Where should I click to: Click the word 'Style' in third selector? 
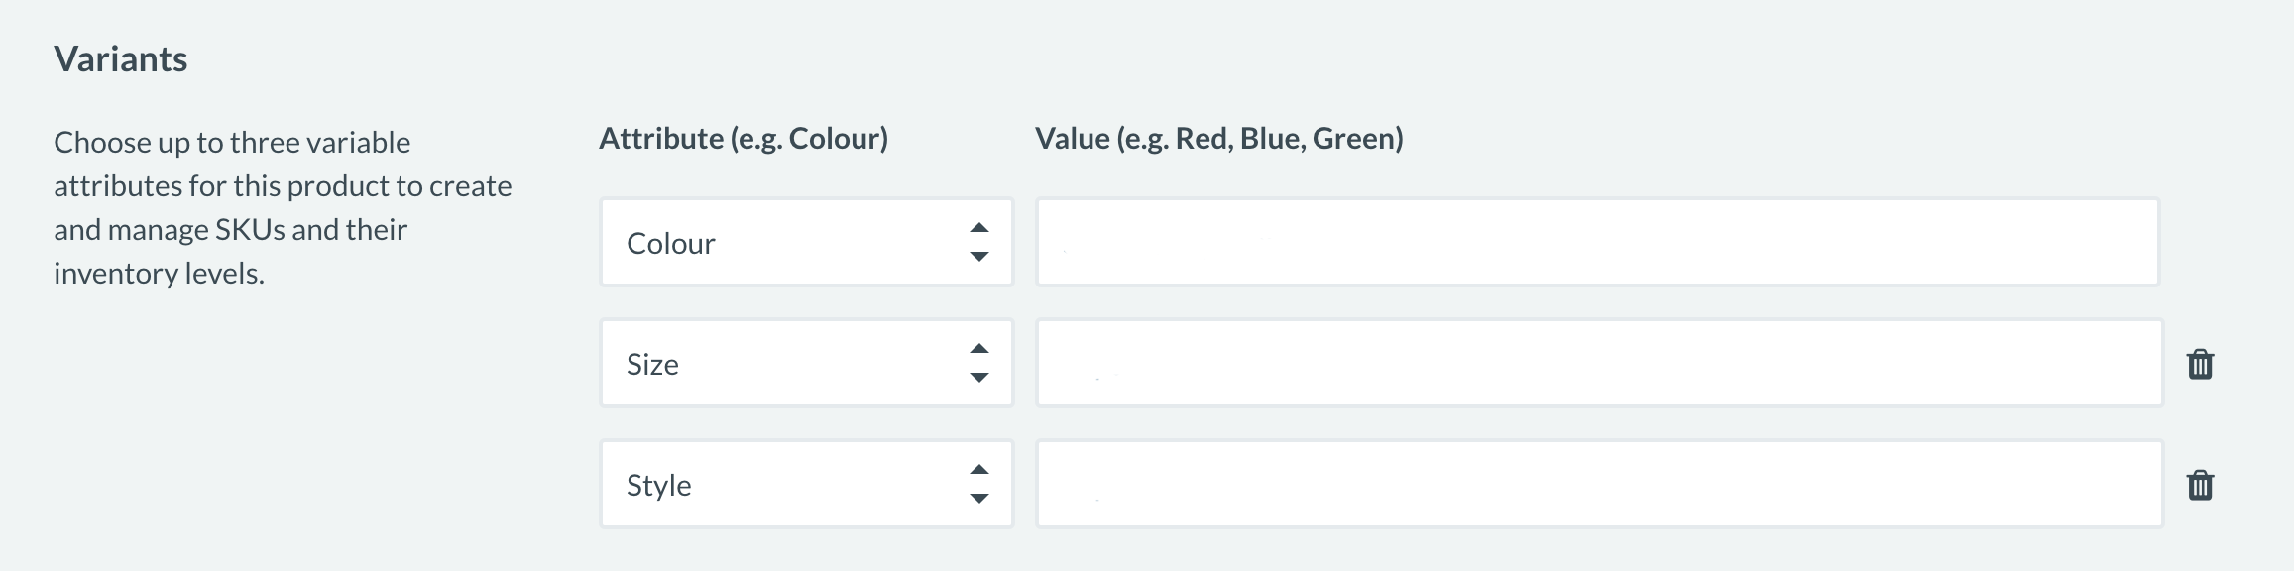point(659,486)
